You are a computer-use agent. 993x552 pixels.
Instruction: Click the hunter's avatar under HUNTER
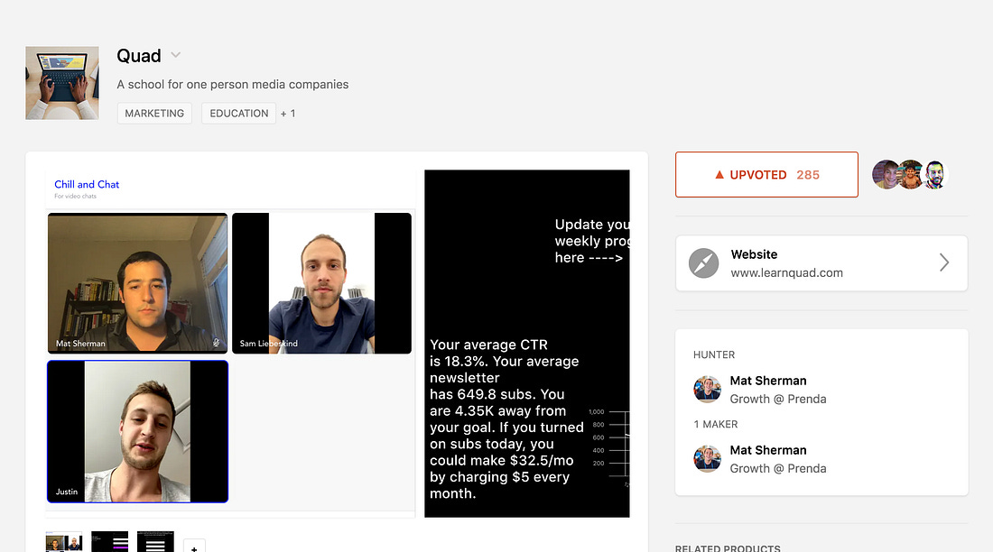(x=707, y=390)
